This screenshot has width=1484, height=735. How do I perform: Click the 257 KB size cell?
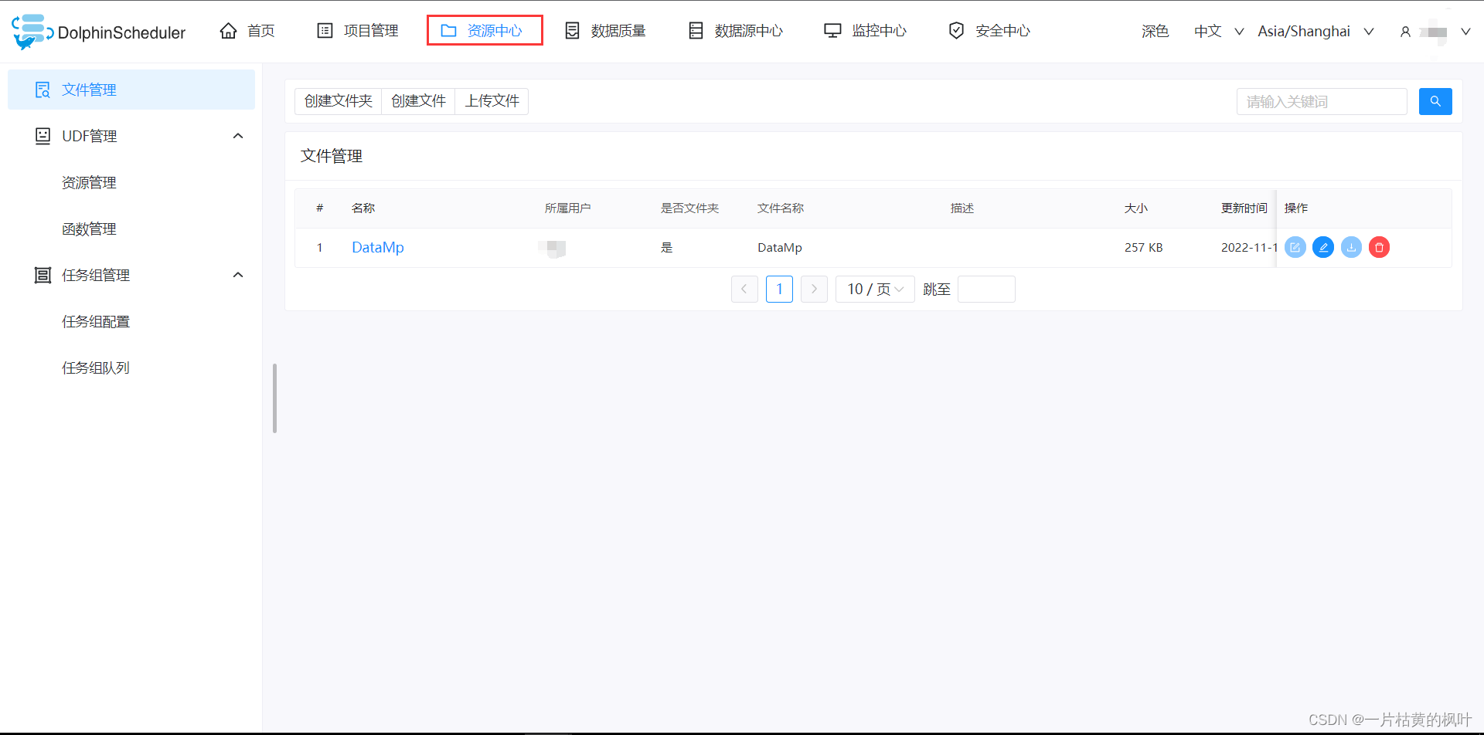1143,247
